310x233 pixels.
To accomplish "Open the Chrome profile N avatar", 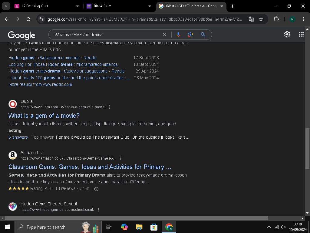I will click(x=292, y=19).
